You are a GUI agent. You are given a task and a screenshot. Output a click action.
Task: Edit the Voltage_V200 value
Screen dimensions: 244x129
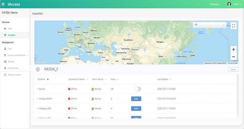click(136, 109)
